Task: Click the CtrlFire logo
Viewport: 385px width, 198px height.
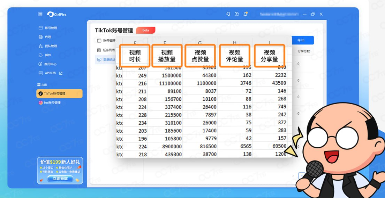Action: pyautogui.click(x=57, y=14)
